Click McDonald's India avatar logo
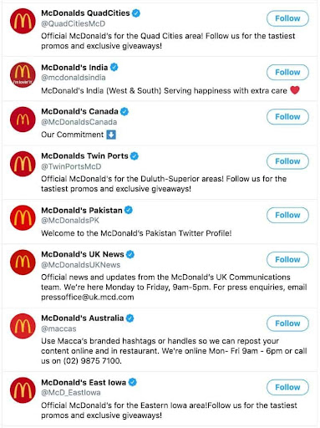The image size is (320, 428). tap(23, 74)
